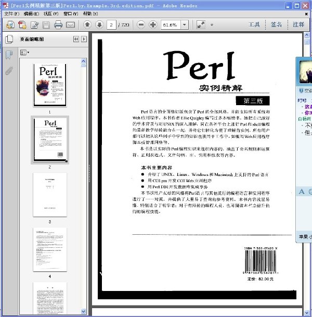Open the 签名 (Sign) pane
The height and width of the screenshot is (317, 312).
coord(276,24)
